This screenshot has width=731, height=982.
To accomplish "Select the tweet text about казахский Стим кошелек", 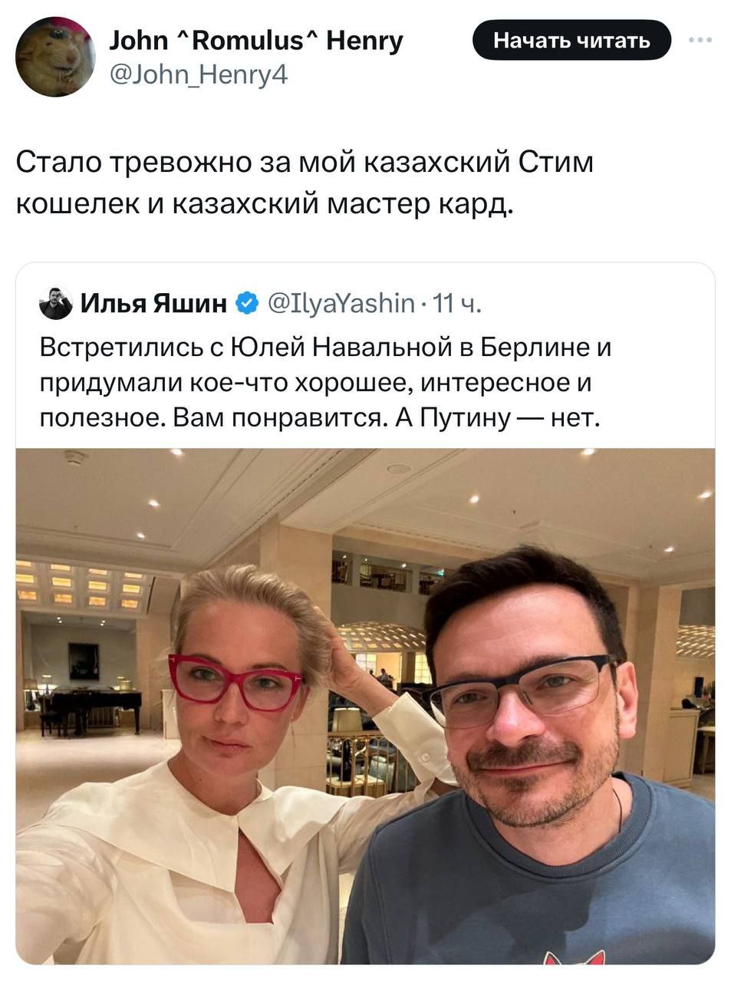I will 305,183.
